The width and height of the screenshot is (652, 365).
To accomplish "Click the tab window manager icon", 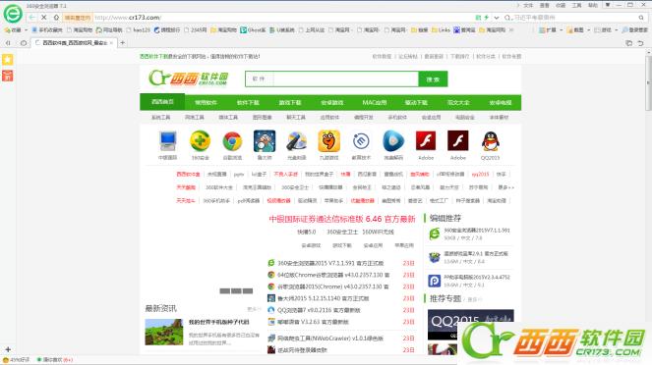I will pos(628,43).
